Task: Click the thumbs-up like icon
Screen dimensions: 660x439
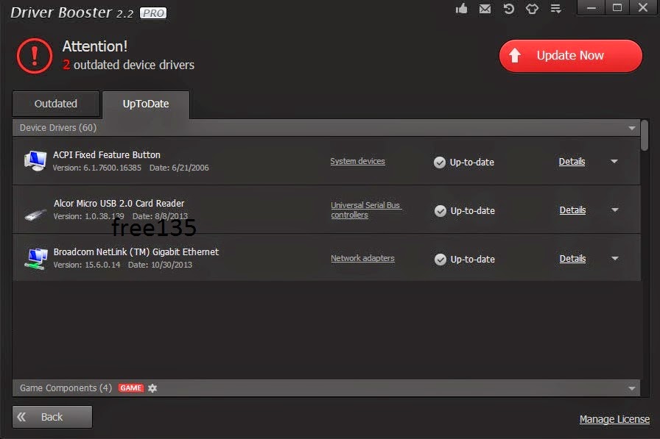Action: click(461, 8)
